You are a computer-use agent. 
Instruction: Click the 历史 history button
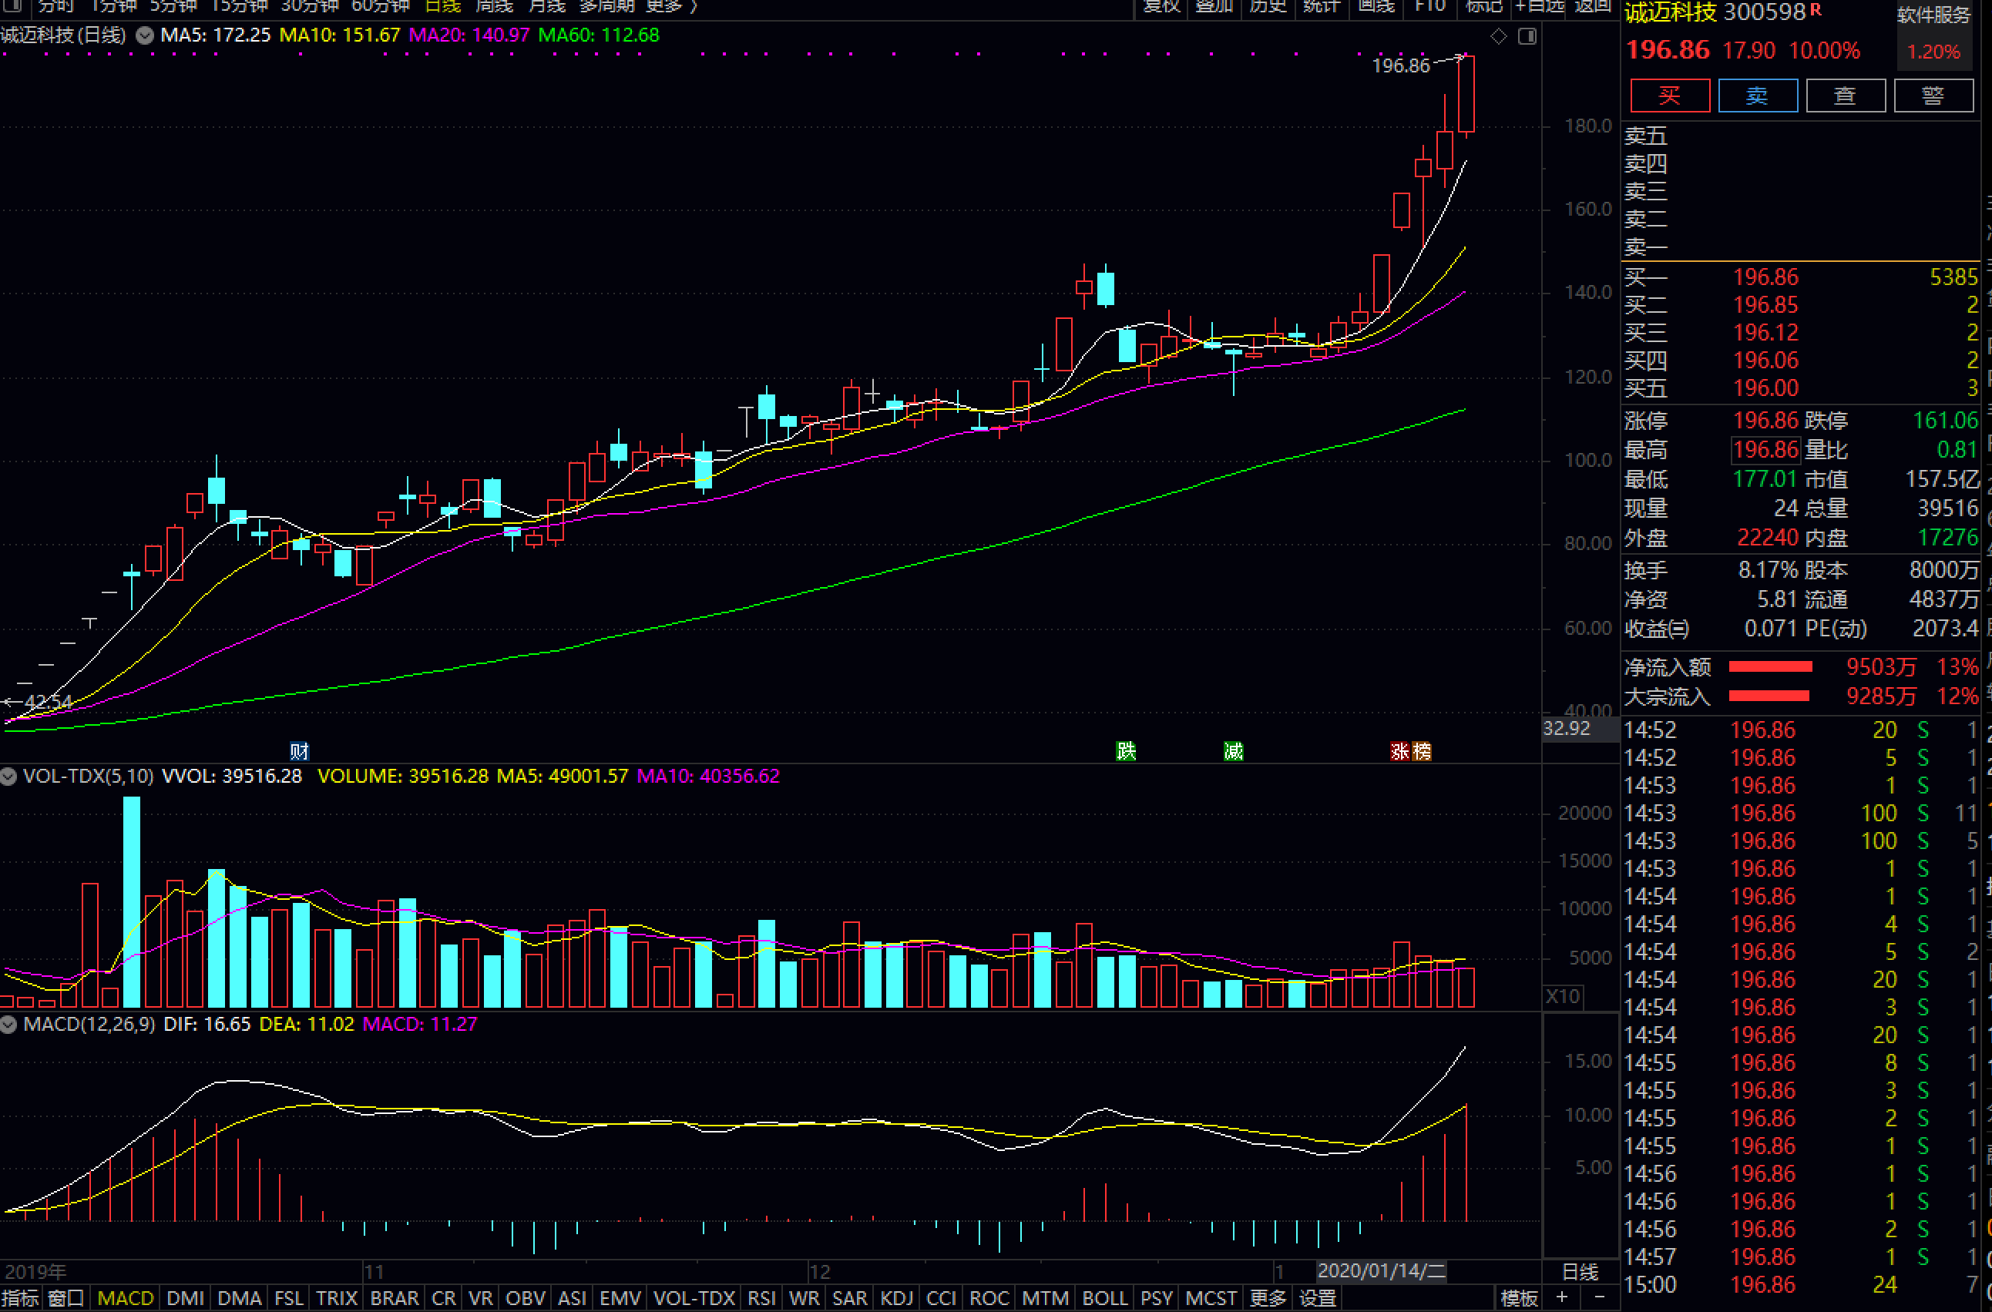click(x=1267, y=6)
